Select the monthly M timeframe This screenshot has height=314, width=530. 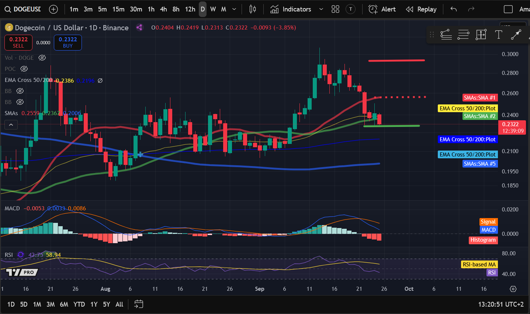(x=224, y=9)
